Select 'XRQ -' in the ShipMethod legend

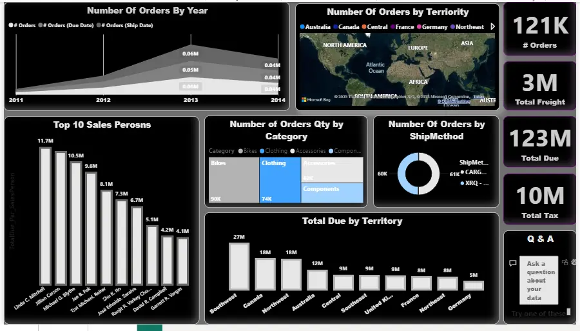pyautogui.click(x=474, y=183)
